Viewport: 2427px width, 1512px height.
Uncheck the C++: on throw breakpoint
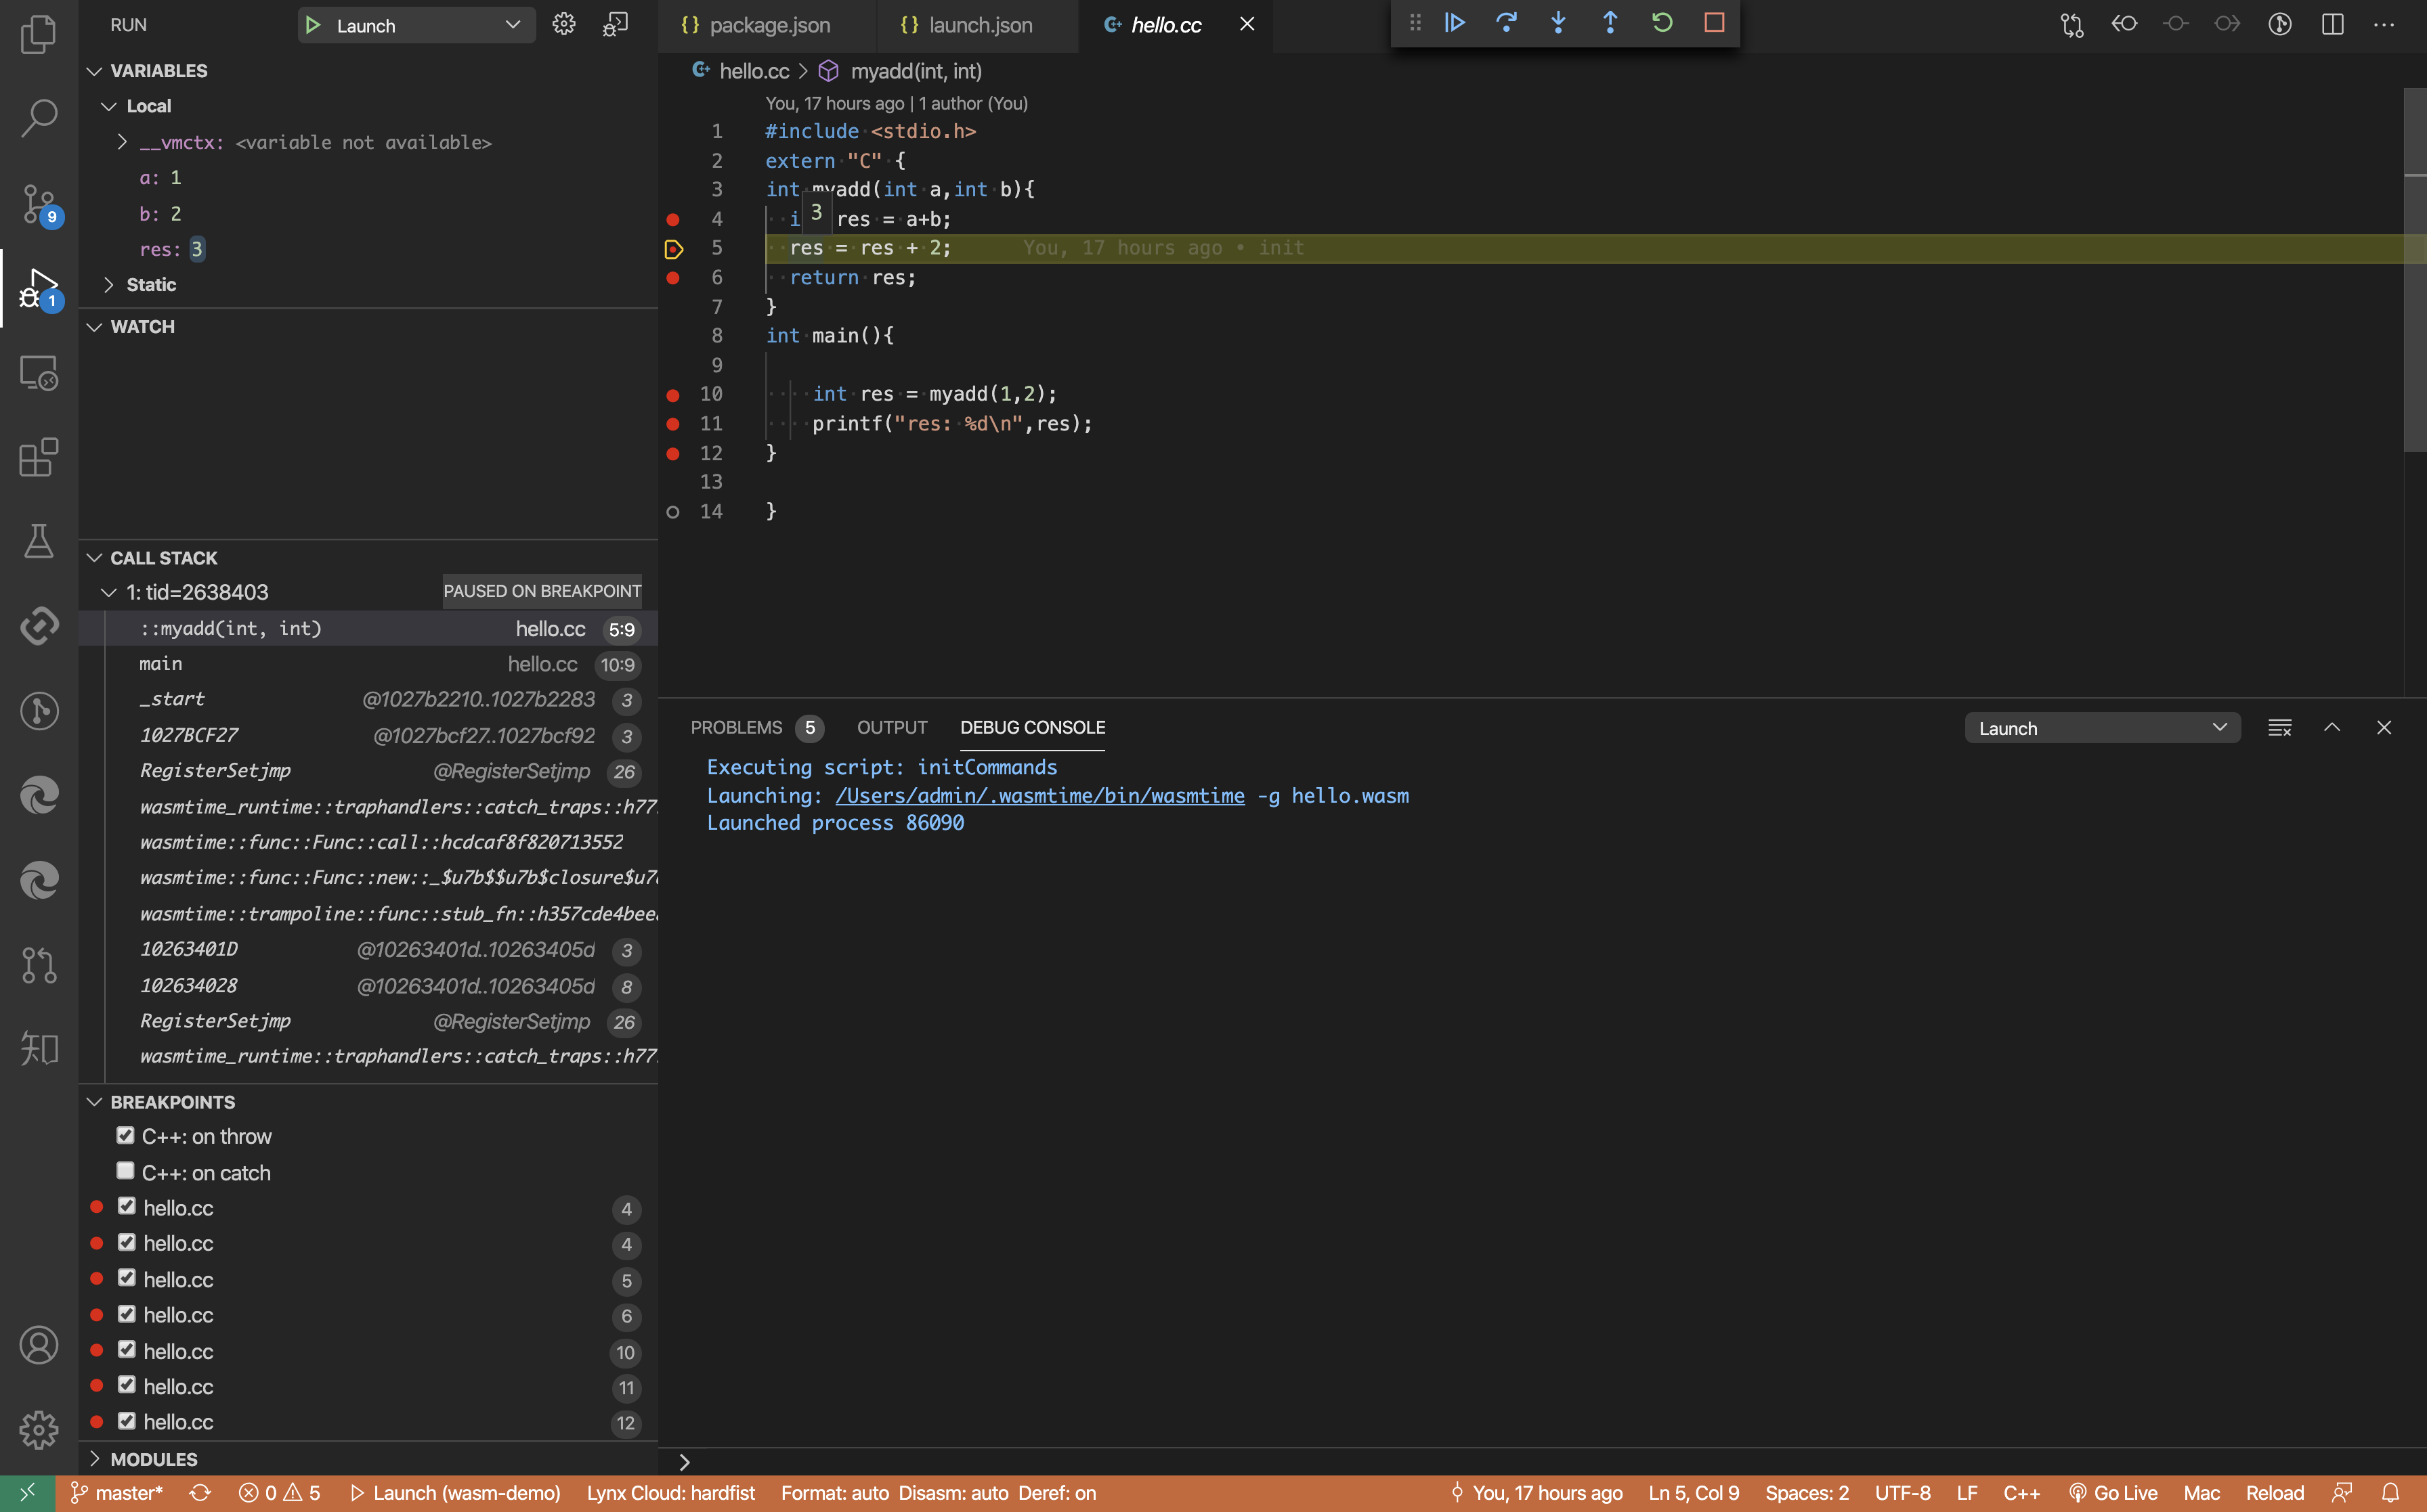125,1135
